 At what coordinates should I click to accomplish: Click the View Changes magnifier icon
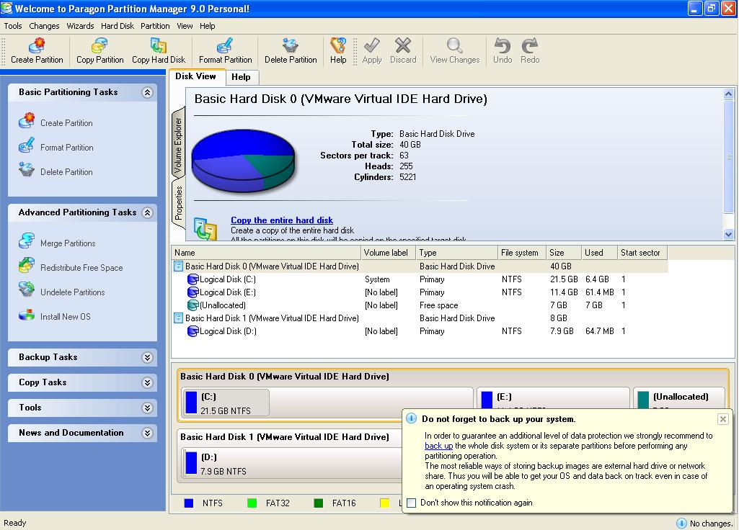454,45
